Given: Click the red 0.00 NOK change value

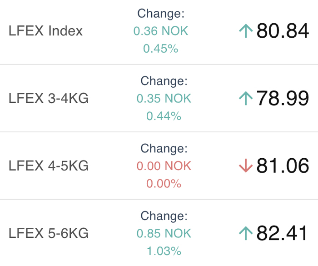Looking at the screenshot, I should click(x=164, y=166).
